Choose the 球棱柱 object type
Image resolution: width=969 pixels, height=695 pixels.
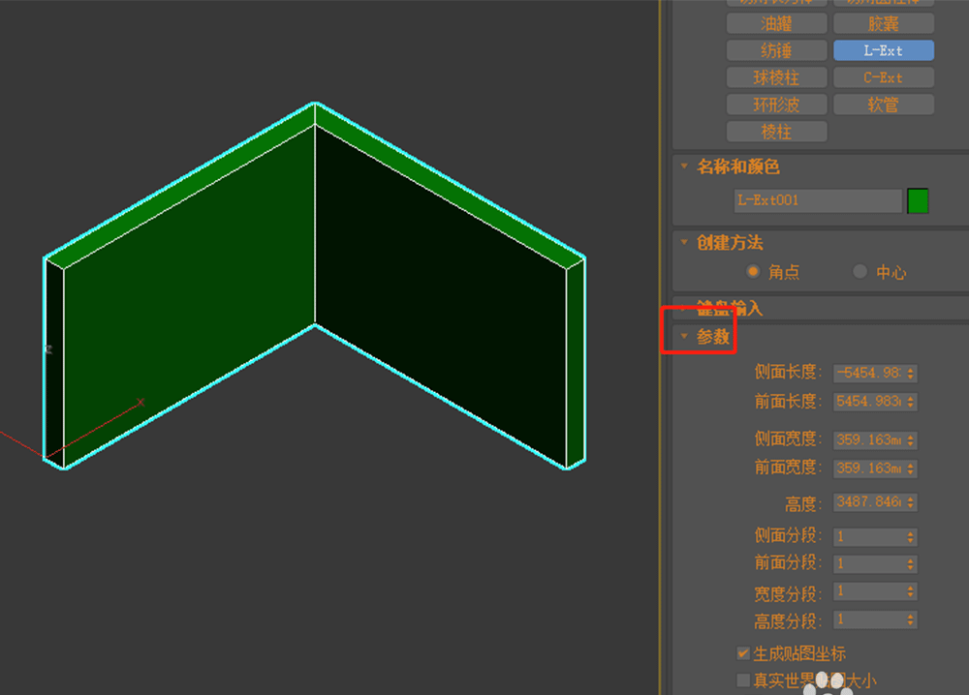click(776, 77)
